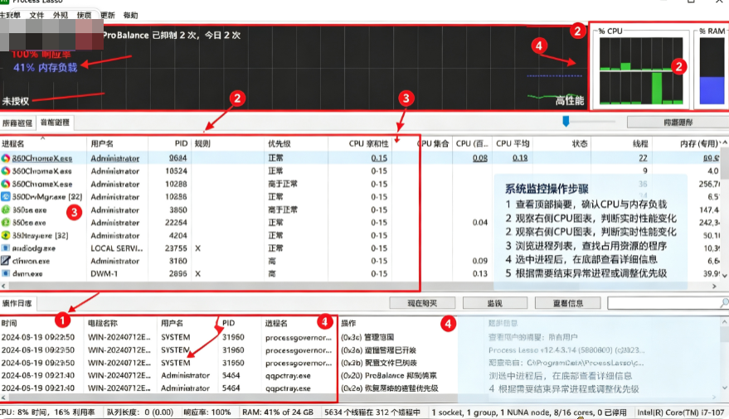
Task: Click the 360ChromeX.exe icon in PID 9684 row
Action: click(6, 158)
